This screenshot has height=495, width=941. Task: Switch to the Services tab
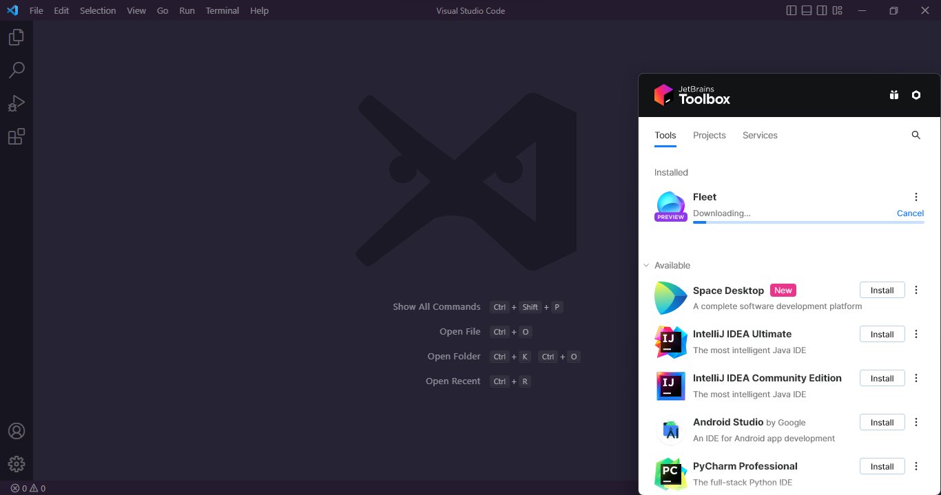760,136
